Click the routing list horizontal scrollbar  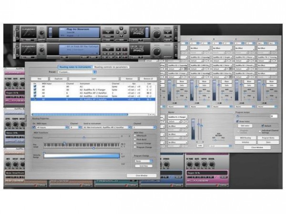click(x=81, y=114)
